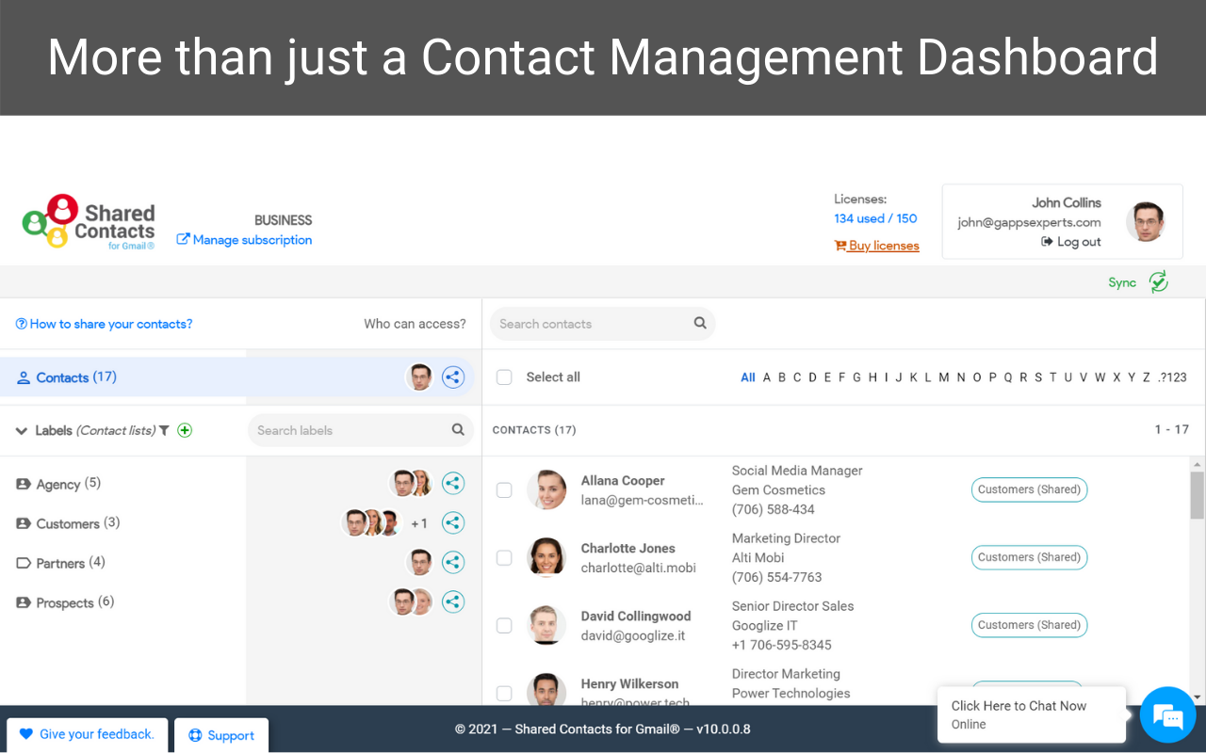Screen dimensions: 1206x753
Task: Enable the Select all checkbox
Action: click(x=504, y=376)
